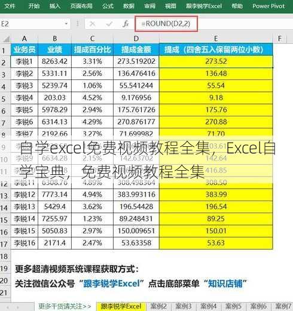Image resolution: width=293 pixels, height=311 pixels.
Task: Select cell with value 7773.14
Action: 54,195
